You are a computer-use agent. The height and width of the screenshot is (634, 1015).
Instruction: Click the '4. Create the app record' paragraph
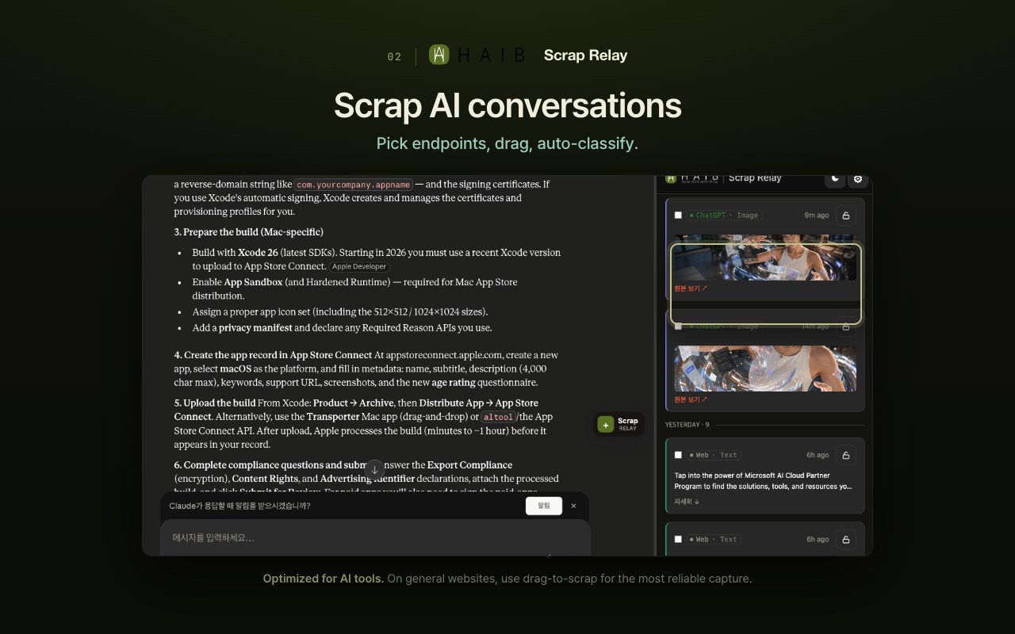(366, 369)
